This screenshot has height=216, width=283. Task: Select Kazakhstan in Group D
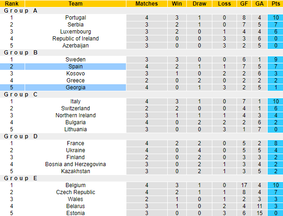76,171
